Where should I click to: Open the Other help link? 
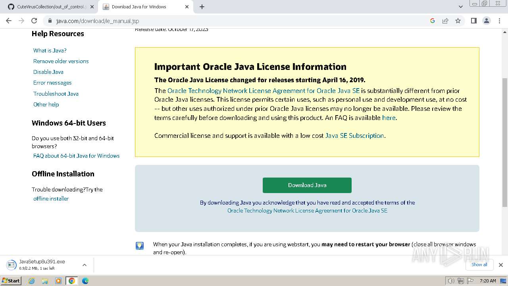46,104
